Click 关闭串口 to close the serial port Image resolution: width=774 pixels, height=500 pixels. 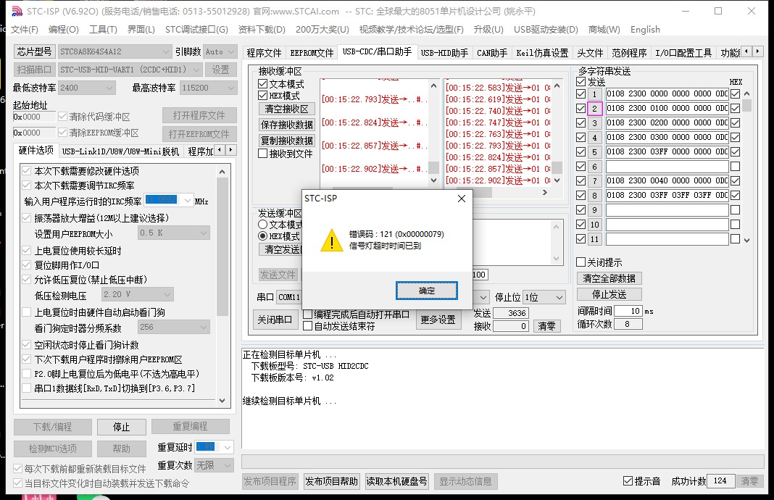(x=275, y=320)
